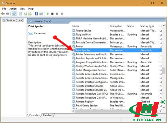Restart the service with the restart icon
The height and width of the screenshot is (123, 167).
point(62,14)
